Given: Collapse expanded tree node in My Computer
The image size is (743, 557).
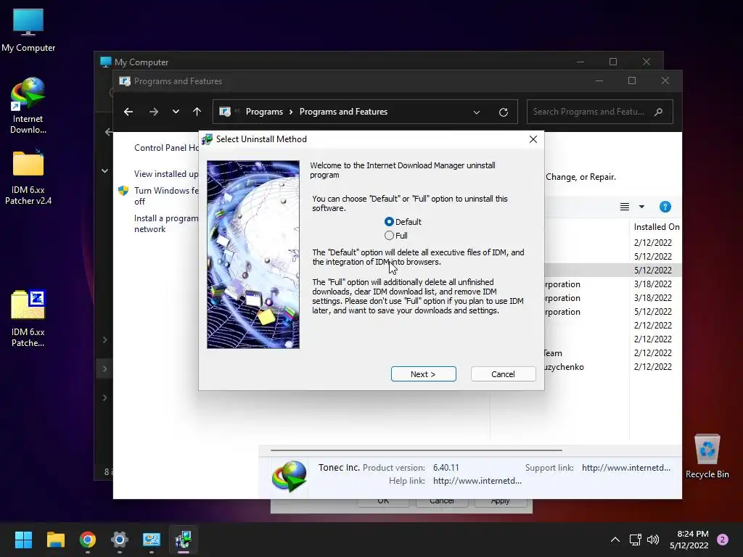Looking at the screenshot, I should click(104, 171).
